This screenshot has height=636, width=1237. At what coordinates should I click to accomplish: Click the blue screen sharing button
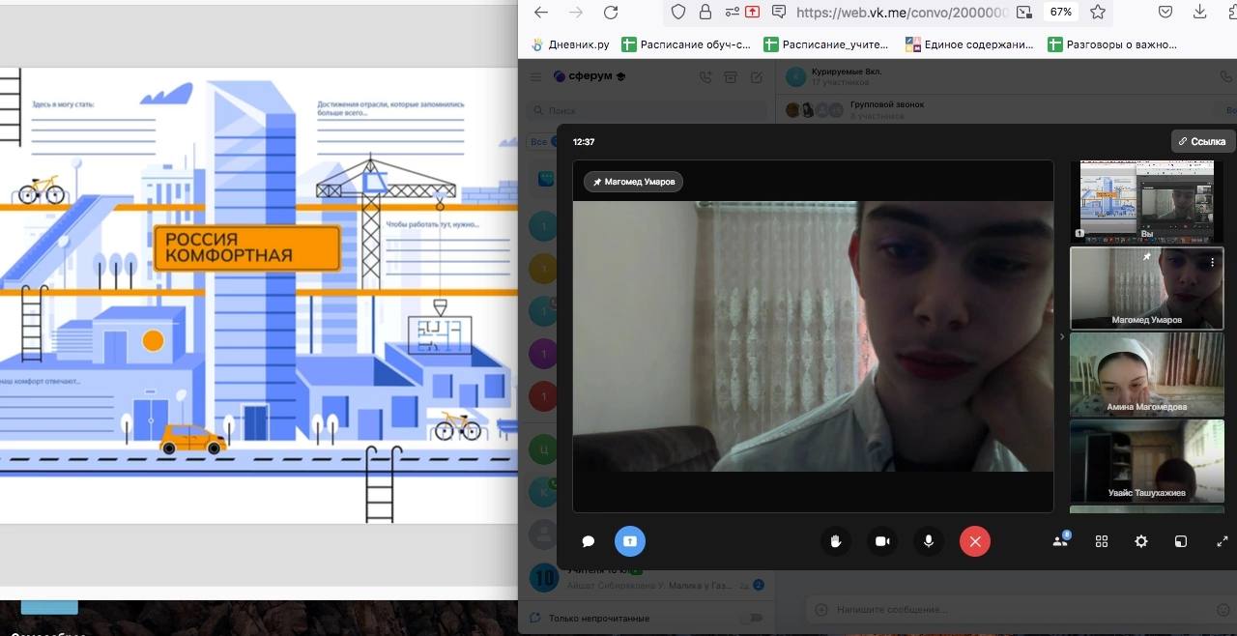630,541
